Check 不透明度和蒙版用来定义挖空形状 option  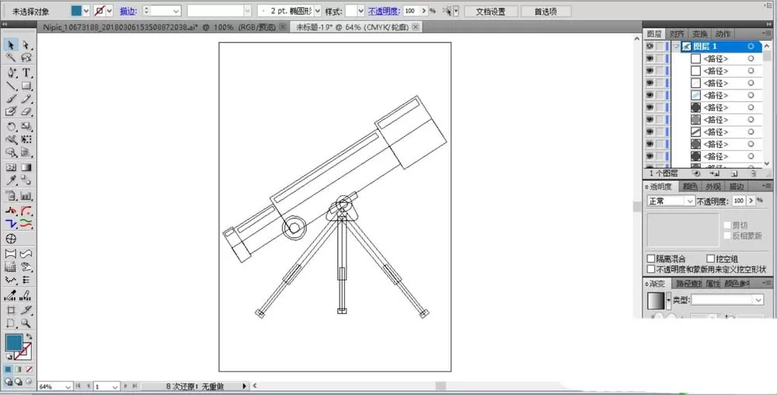click(x=651, y=269)
